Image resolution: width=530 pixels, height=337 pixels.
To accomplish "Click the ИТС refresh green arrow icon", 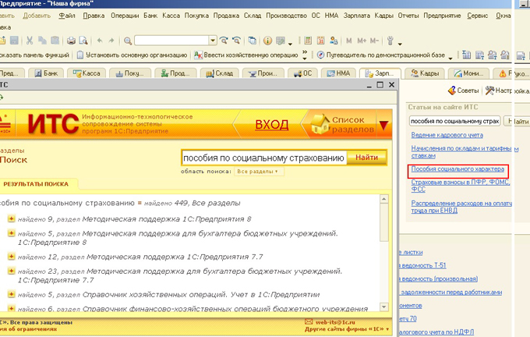I will click(2, 98).
